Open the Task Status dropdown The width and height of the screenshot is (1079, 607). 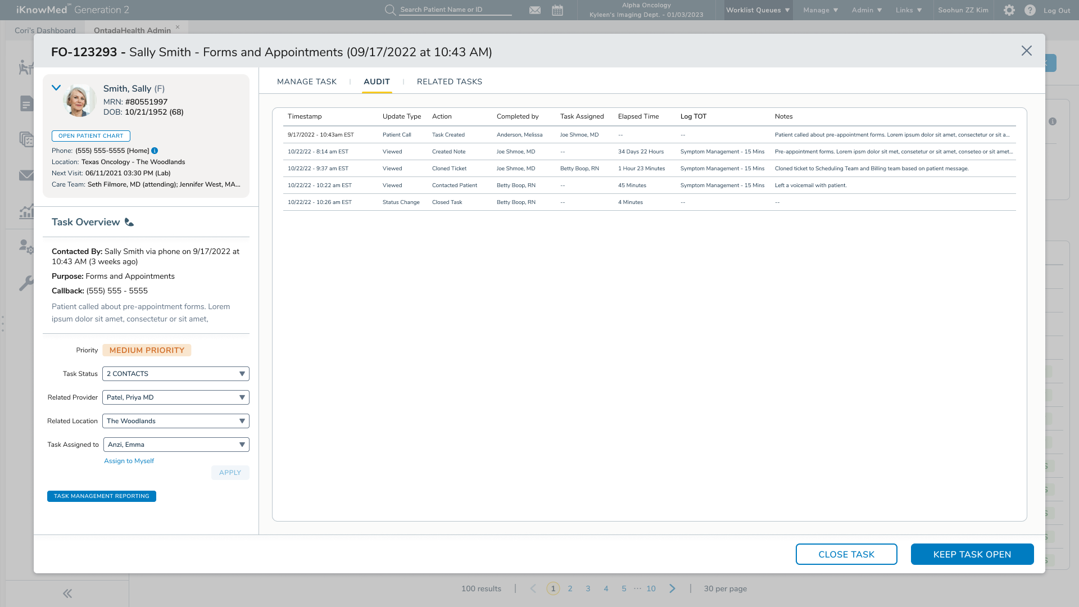175,374
